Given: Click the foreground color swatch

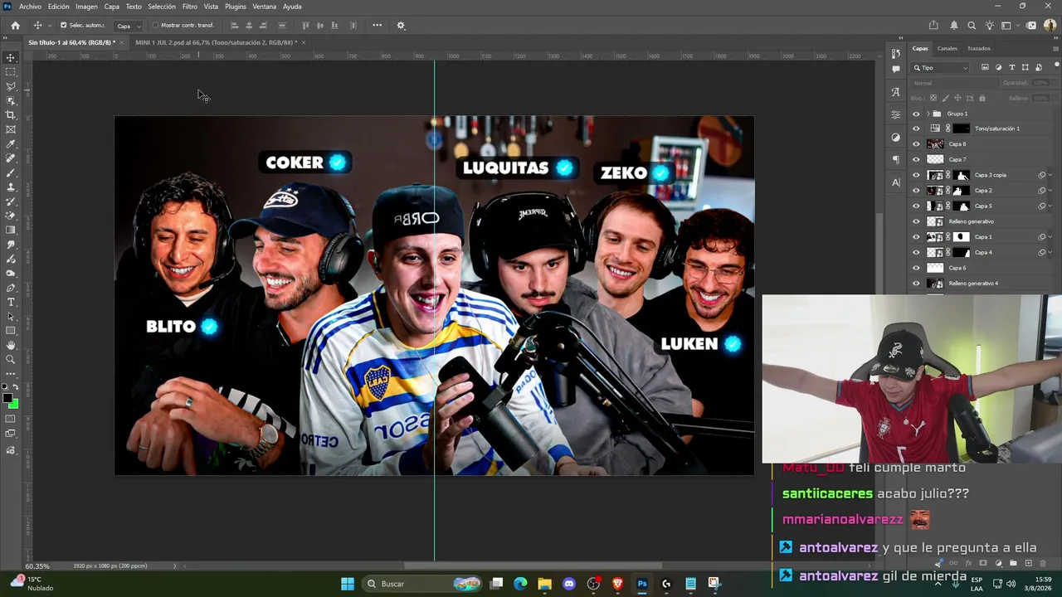Looking at the screenshot, I should click(7, 399).
